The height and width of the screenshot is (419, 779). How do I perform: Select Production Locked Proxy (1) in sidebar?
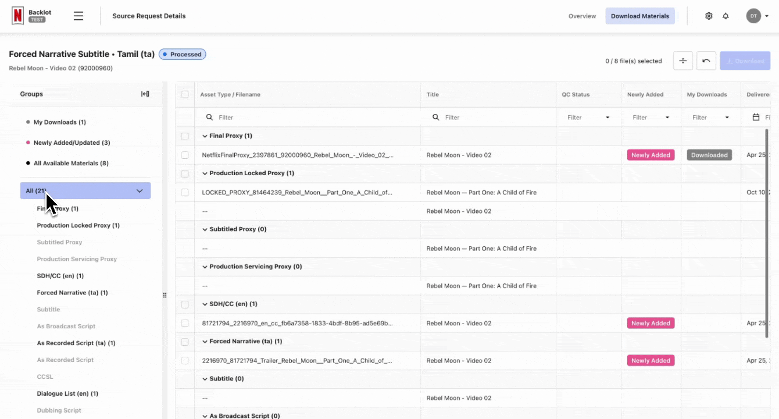pyautogui.click(x=78, y=225)
